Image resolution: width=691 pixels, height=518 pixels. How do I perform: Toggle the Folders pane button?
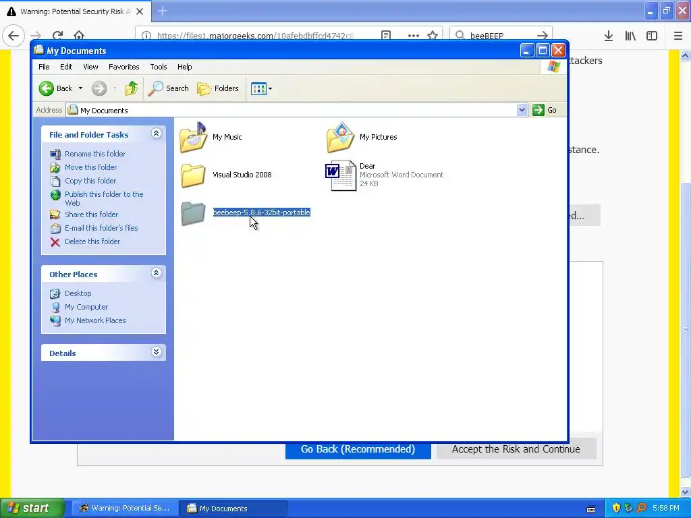pos(218,88)
